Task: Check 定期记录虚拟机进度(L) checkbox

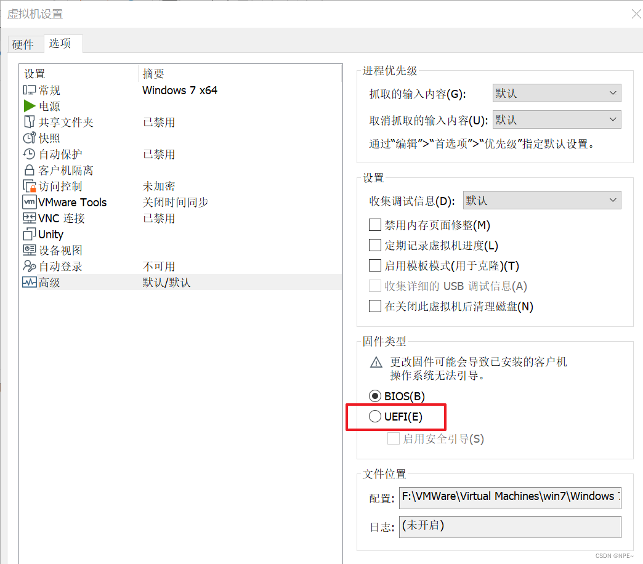Action: coord(375,245)
